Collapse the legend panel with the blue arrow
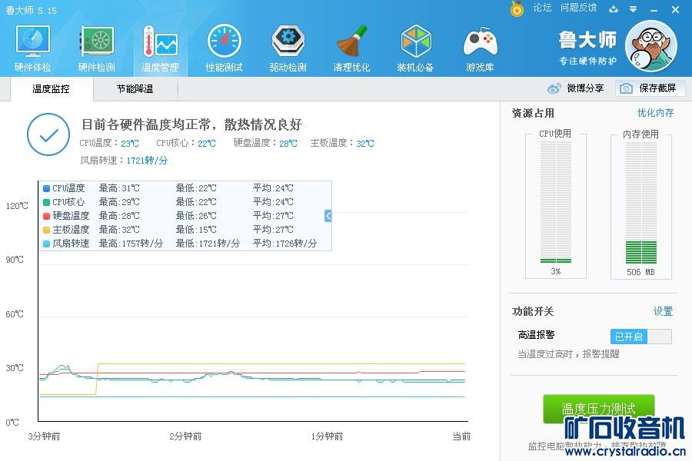The image size is (692, 461). [328, 216]
